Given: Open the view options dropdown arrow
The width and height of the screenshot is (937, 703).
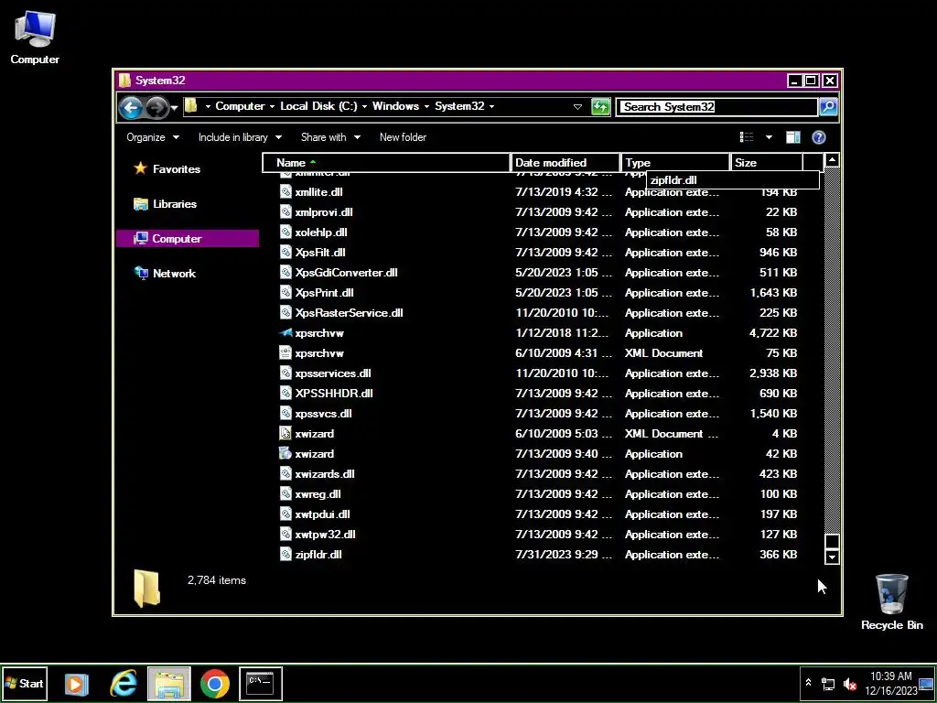Looking at the screenshot, I should 769,137.
